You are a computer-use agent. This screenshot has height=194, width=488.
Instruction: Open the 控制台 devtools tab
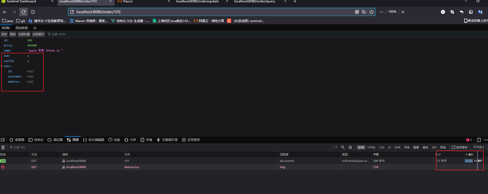36,140
